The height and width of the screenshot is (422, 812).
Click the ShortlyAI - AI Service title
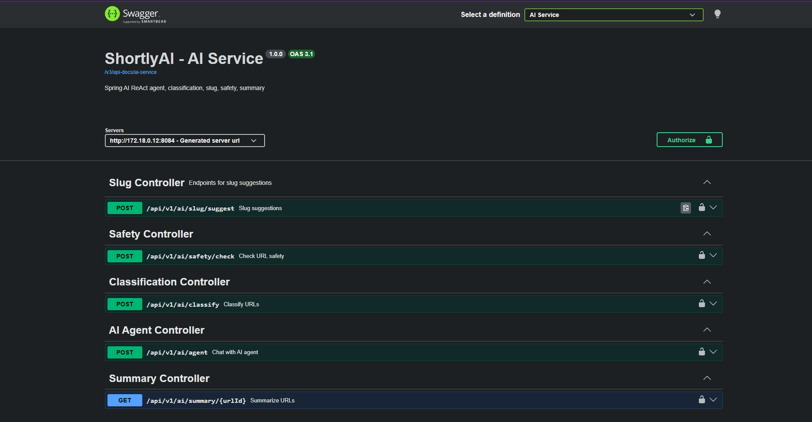point(184,58)
